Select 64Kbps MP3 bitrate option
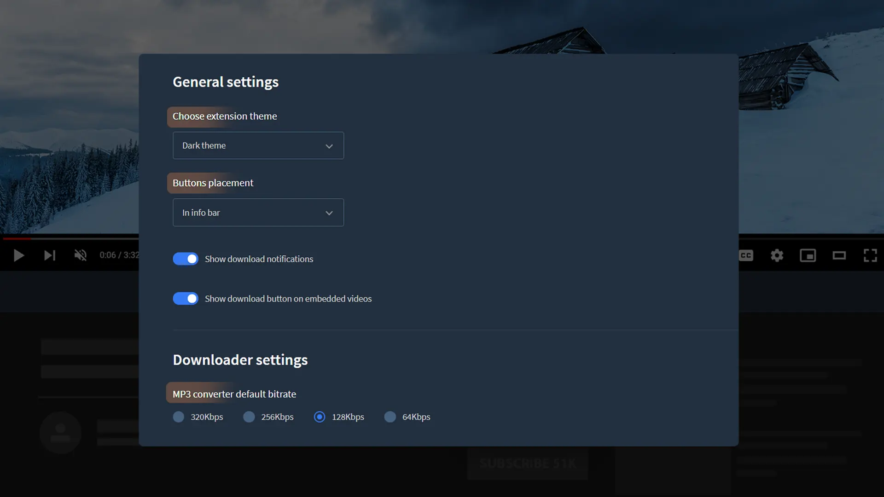 (x=390, y=417)
